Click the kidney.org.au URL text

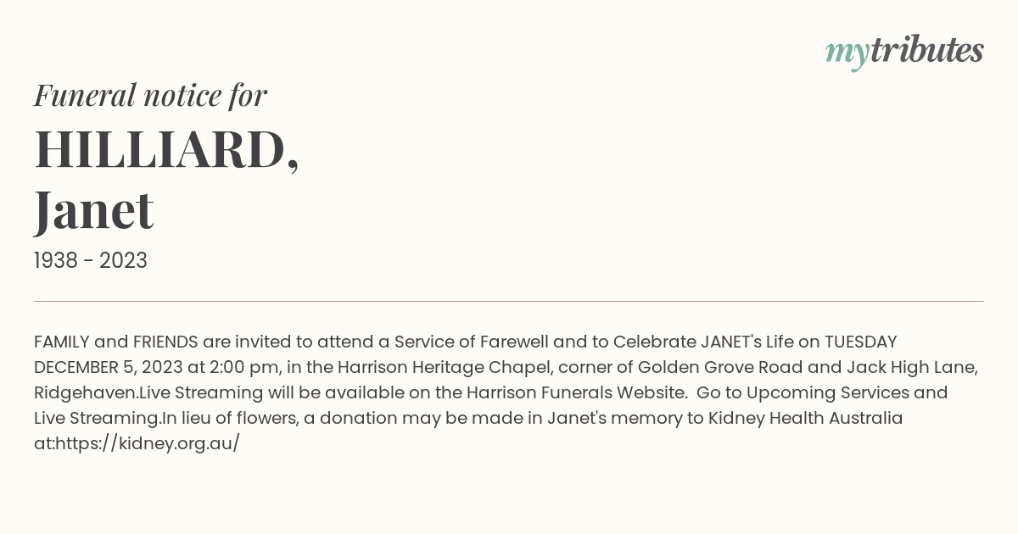(148, 443)
